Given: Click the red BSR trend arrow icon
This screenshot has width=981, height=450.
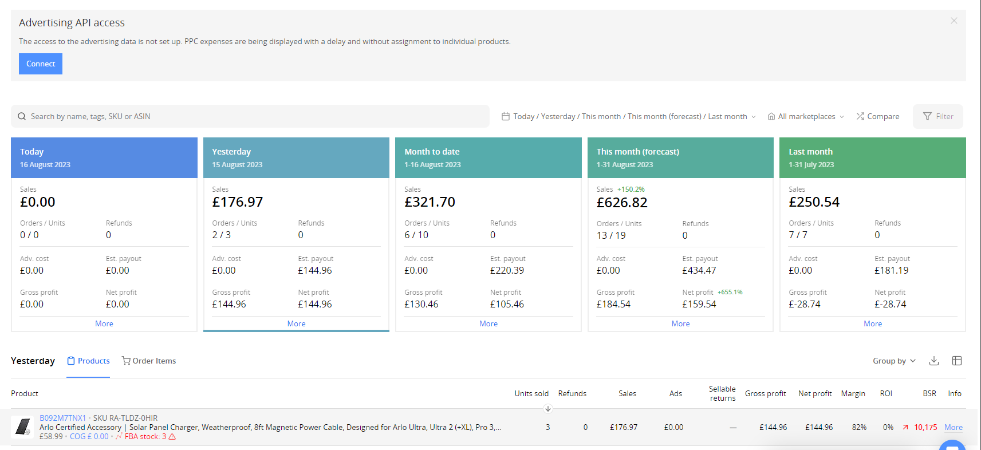Looking at the screenshot, I should [905, 427].
